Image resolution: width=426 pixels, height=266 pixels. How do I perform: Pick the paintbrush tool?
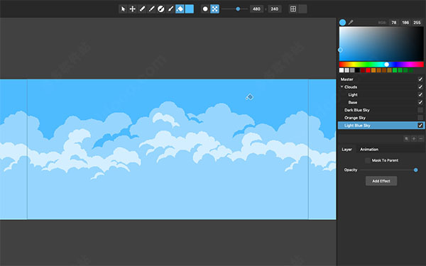[170, 9]
